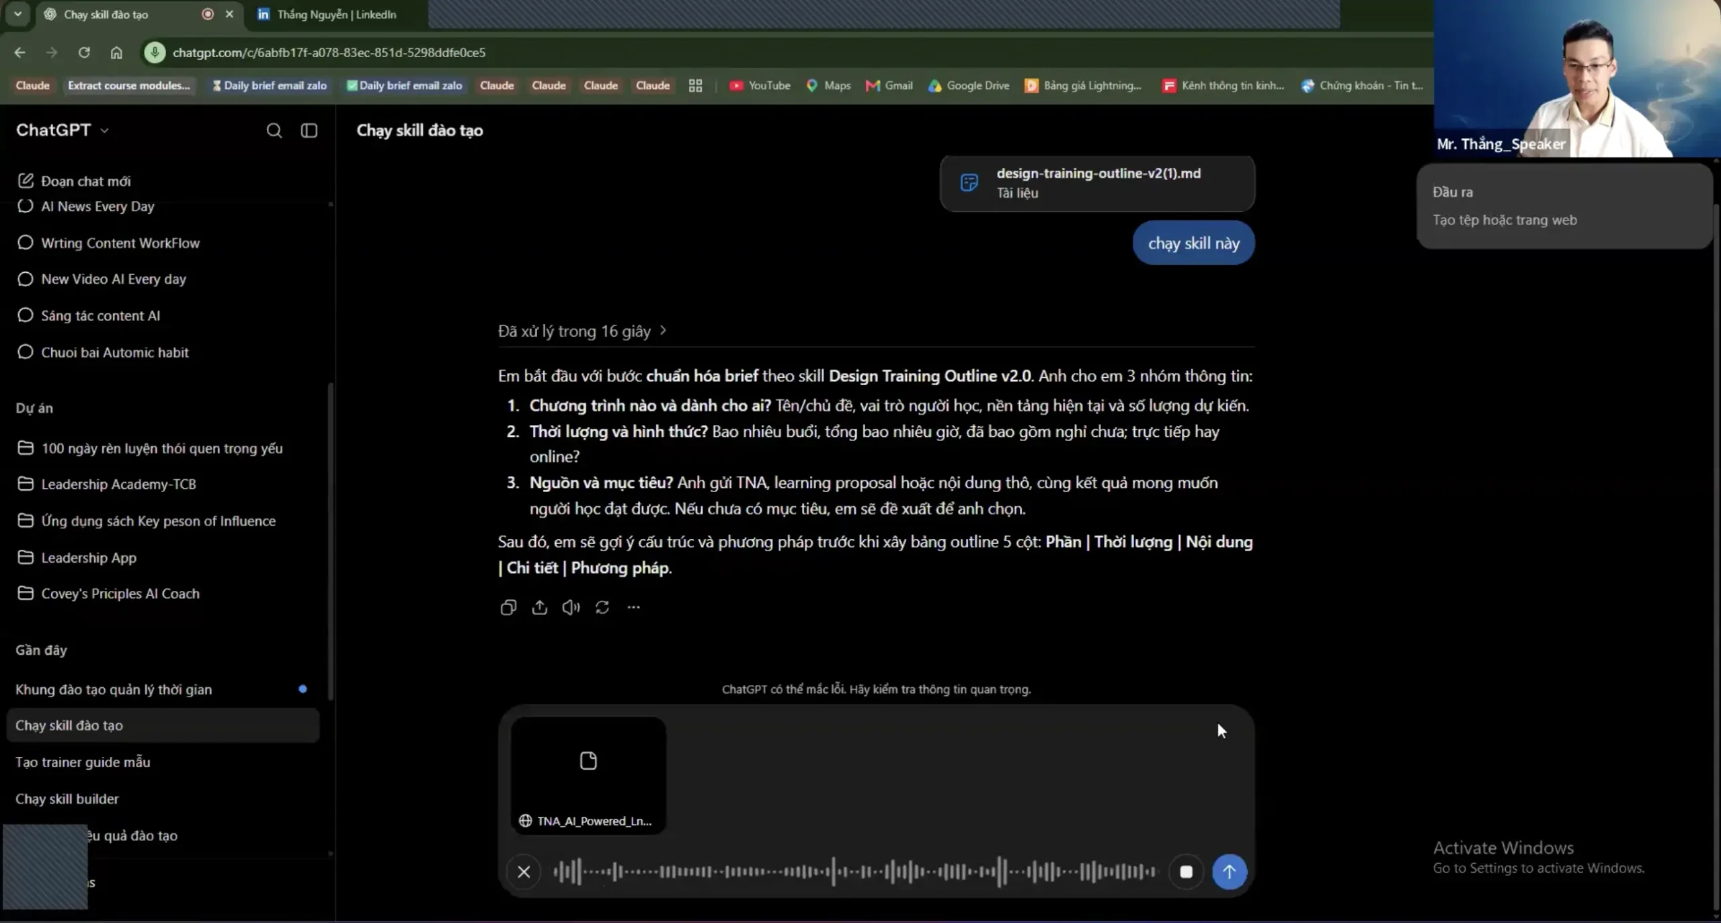This screenshot has height=923, width=1721.
Task: Open Leadership Academy-TCB project
Action: click(x=108, y=484)
